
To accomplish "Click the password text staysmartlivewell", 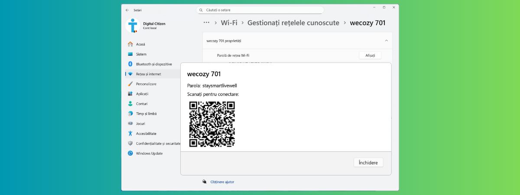I will point(220,85).
